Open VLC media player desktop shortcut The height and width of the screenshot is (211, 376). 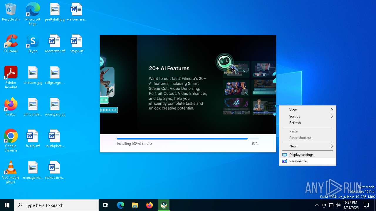tap(11, 172)
